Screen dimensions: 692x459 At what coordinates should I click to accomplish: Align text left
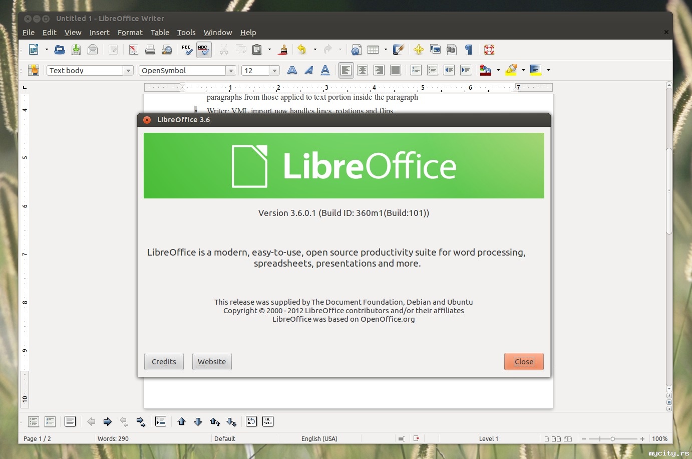(x=346, y=70)
